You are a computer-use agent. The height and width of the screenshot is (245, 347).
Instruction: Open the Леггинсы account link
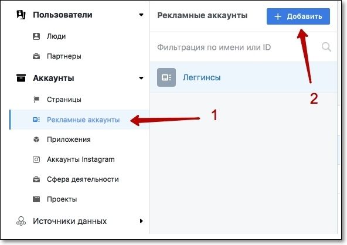(202, 77)
